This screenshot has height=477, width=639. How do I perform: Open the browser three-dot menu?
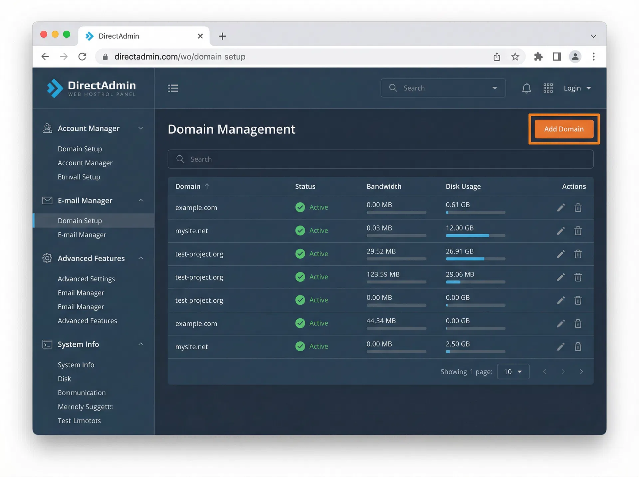click(x=593, y=57)
